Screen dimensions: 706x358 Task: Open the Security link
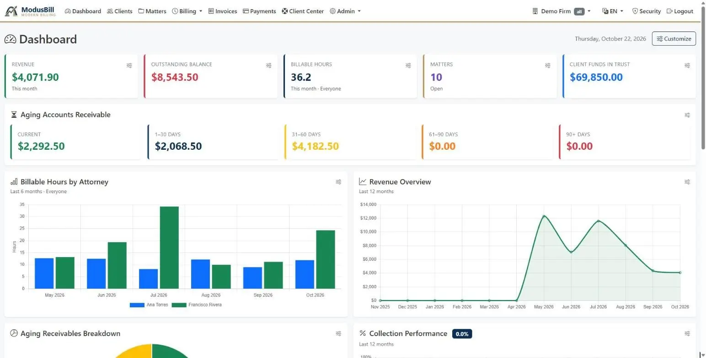click(647, 11)
